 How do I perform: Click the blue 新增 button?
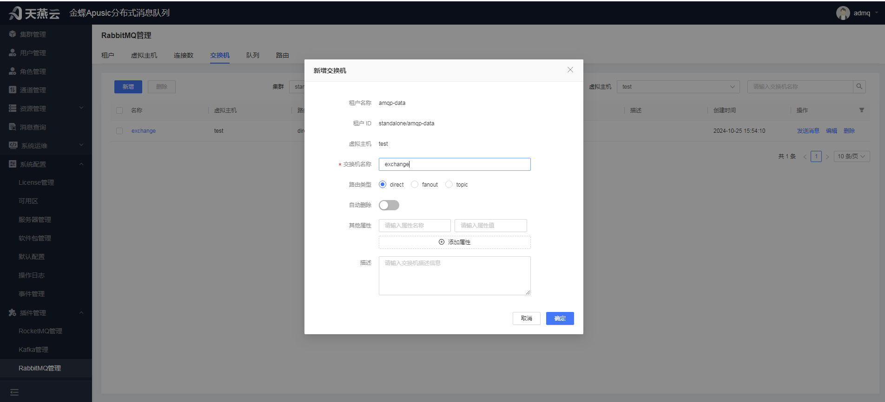128,87
